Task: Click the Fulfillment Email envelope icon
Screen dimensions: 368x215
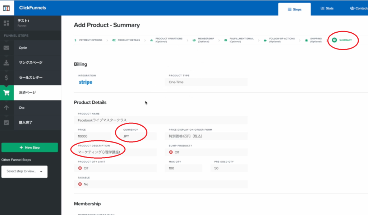Action: (226, 40)
